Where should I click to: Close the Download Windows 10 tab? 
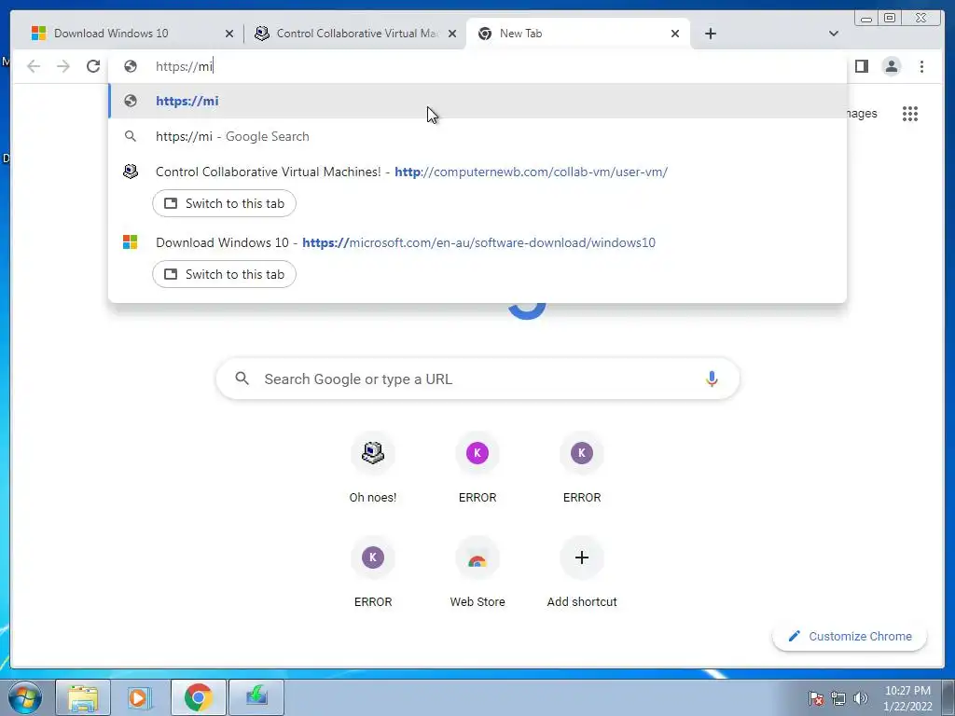pyautogui.click(x=229, y=34)
